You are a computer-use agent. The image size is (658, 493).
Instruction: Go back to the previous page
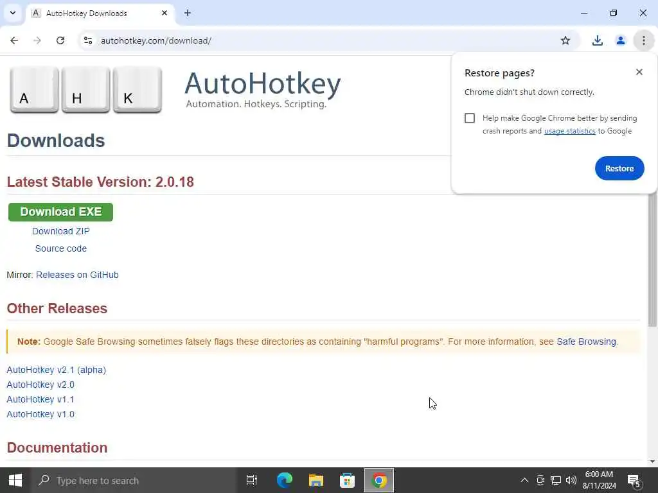[x=14, y=40]
